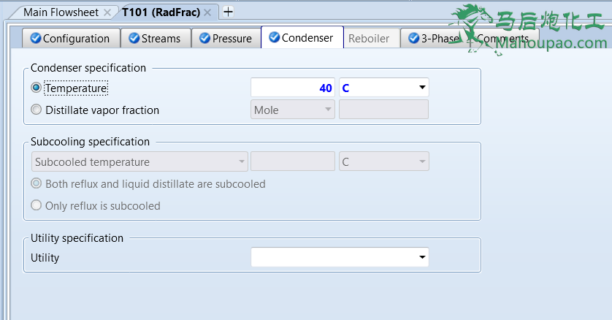Select Both reflux and liquid distillate subcooled
Image resolution: width=612 pixels, height=320 pixels.
pos(37,183)
